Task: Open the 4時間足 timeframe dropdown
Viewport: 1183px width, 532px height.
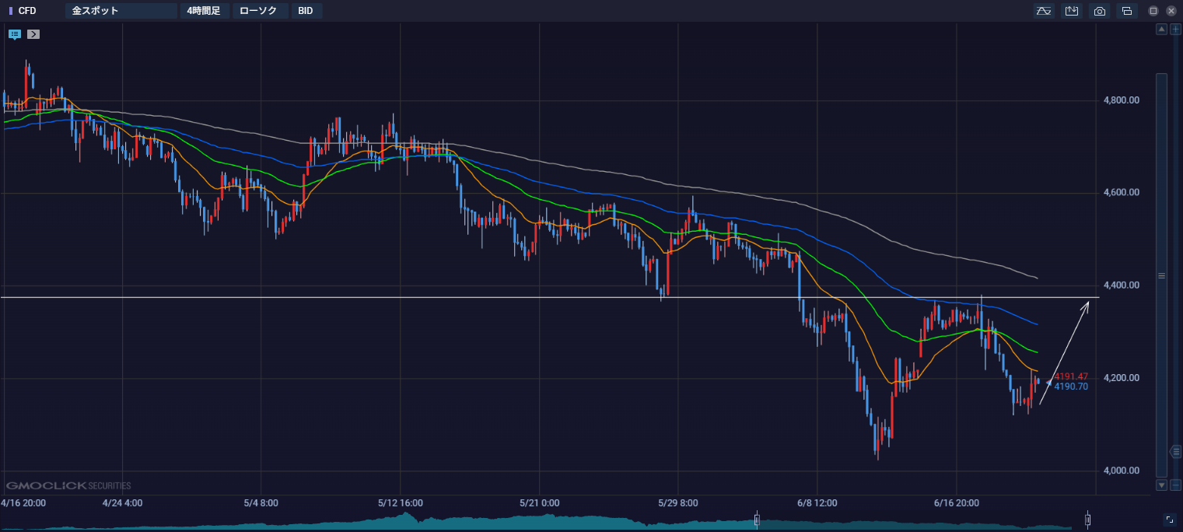Action: 205,11
